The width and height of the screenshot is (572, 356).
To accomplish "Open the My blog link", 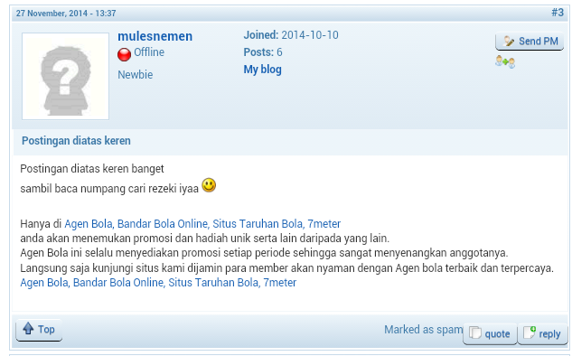I will 263,70.
